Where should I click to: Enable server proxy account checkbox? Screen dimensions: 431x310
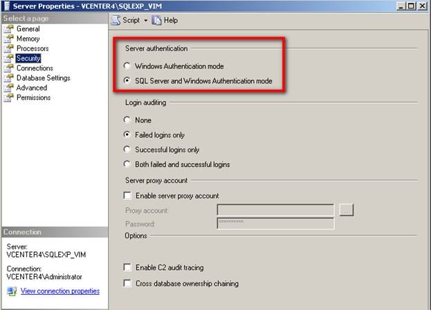[x=127, y=195]
